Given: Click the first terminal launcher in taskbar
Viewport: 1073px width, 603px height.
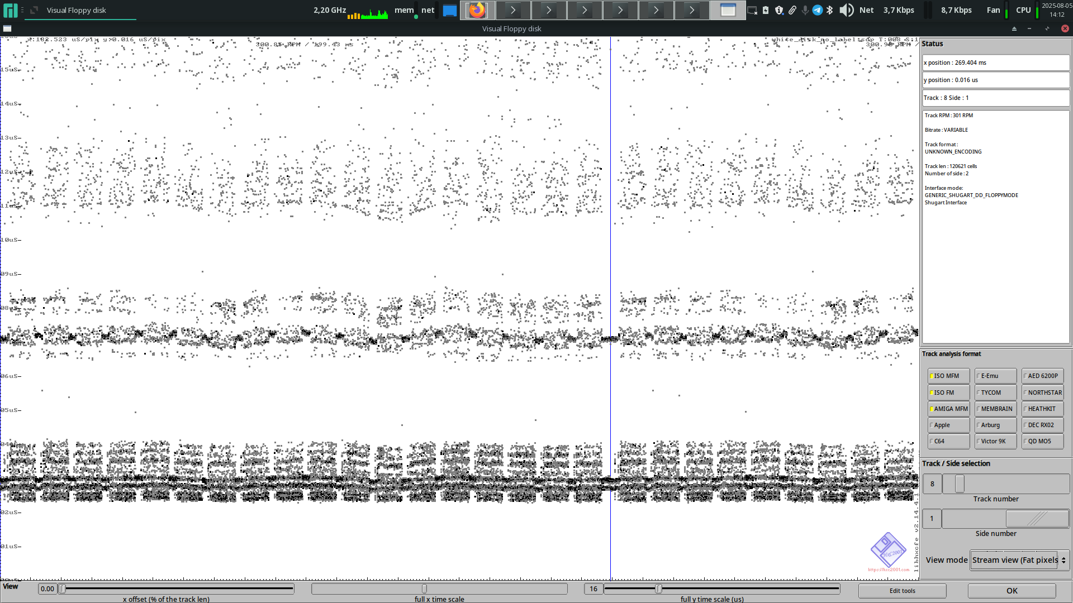Looking at the screenshot, I should [513, 10].
